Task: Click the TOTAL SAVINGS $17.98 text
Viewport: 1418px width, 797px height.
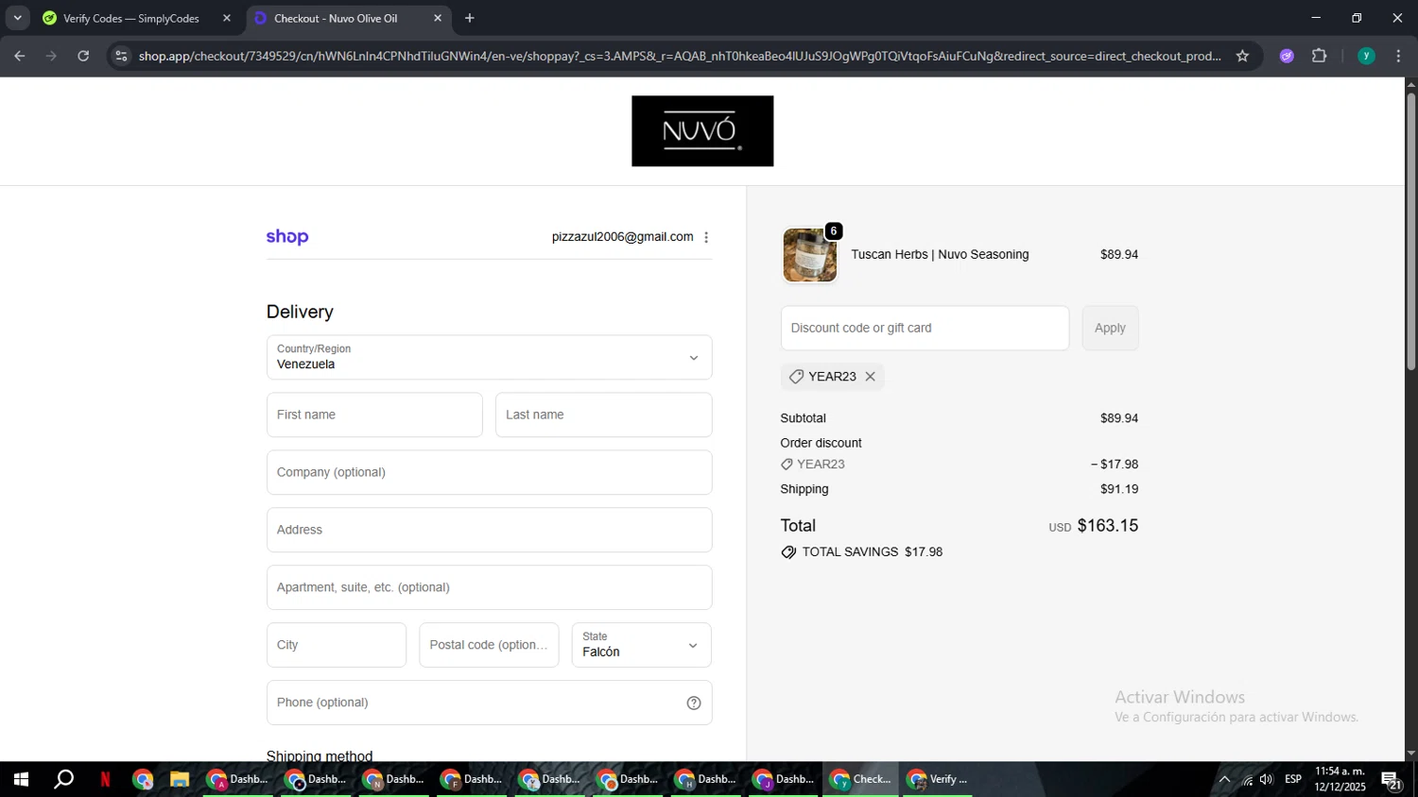Action: 872,551
